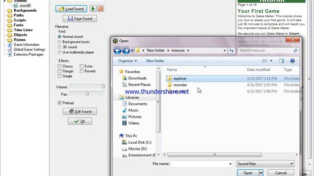Select the explorer folder
The height and width of the screenshot is (176, 314).
pos(233,78)
